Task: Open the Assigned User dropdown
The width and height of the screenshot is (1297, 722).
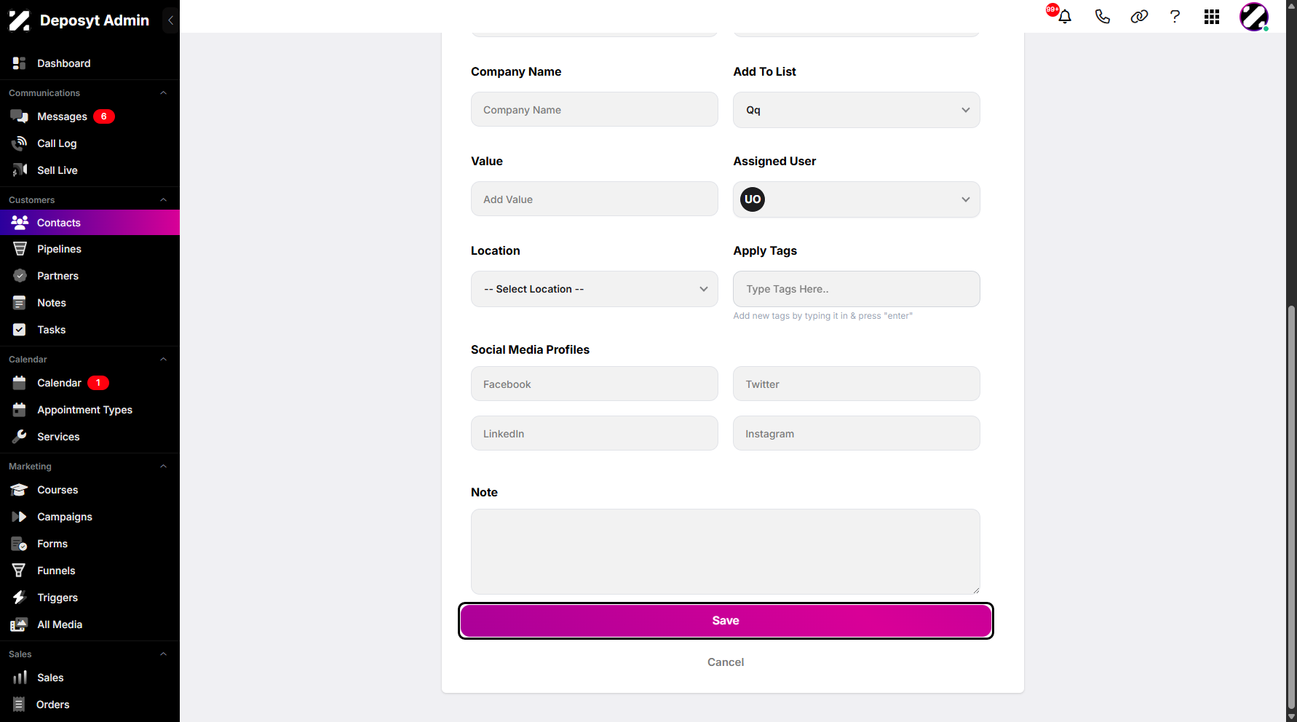Action: point(857,199)
